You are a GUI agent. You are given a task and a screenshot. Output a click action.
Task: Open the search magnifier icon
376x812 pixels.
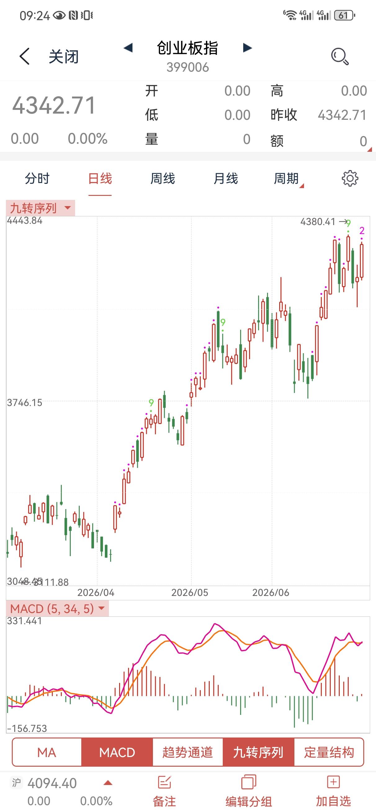point(340,56)
